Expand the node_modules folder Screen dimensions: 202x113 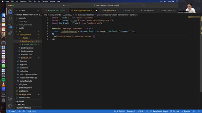coord(25,24)
